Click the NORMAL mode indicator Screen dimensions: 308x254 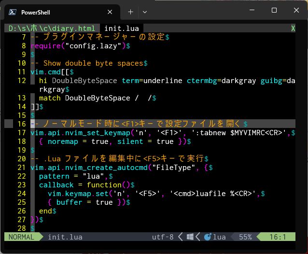[x=21, y=237]
